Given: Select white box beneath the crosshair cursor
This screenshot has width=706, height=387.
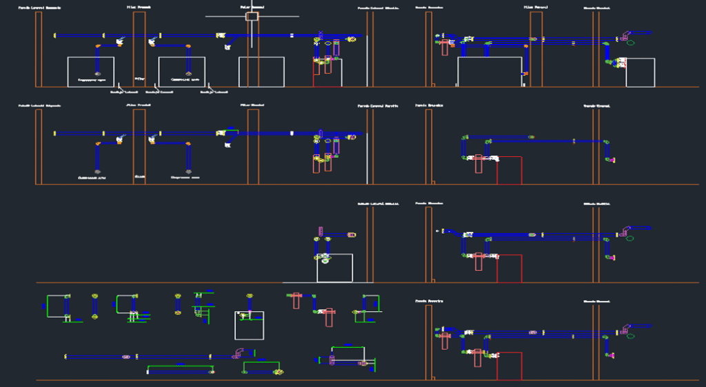Looking at the screenshot, I should (x=261, y=72).
